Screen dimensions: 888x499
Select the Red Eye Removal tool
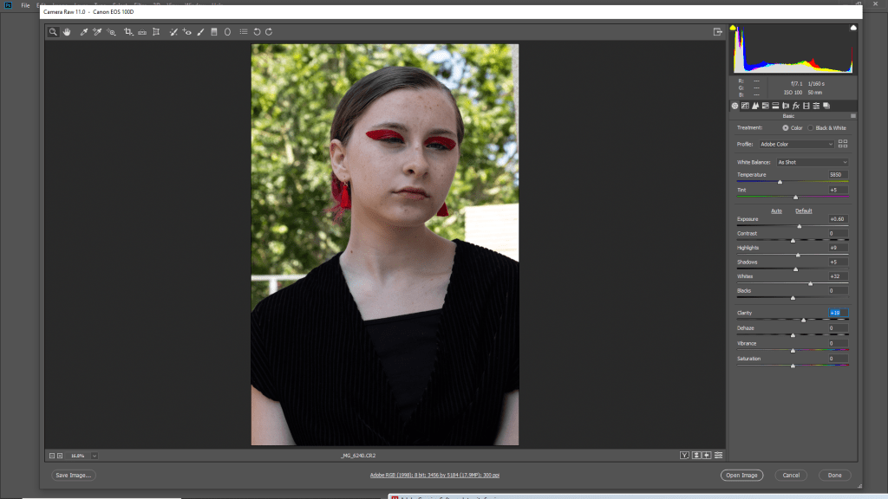186,32
